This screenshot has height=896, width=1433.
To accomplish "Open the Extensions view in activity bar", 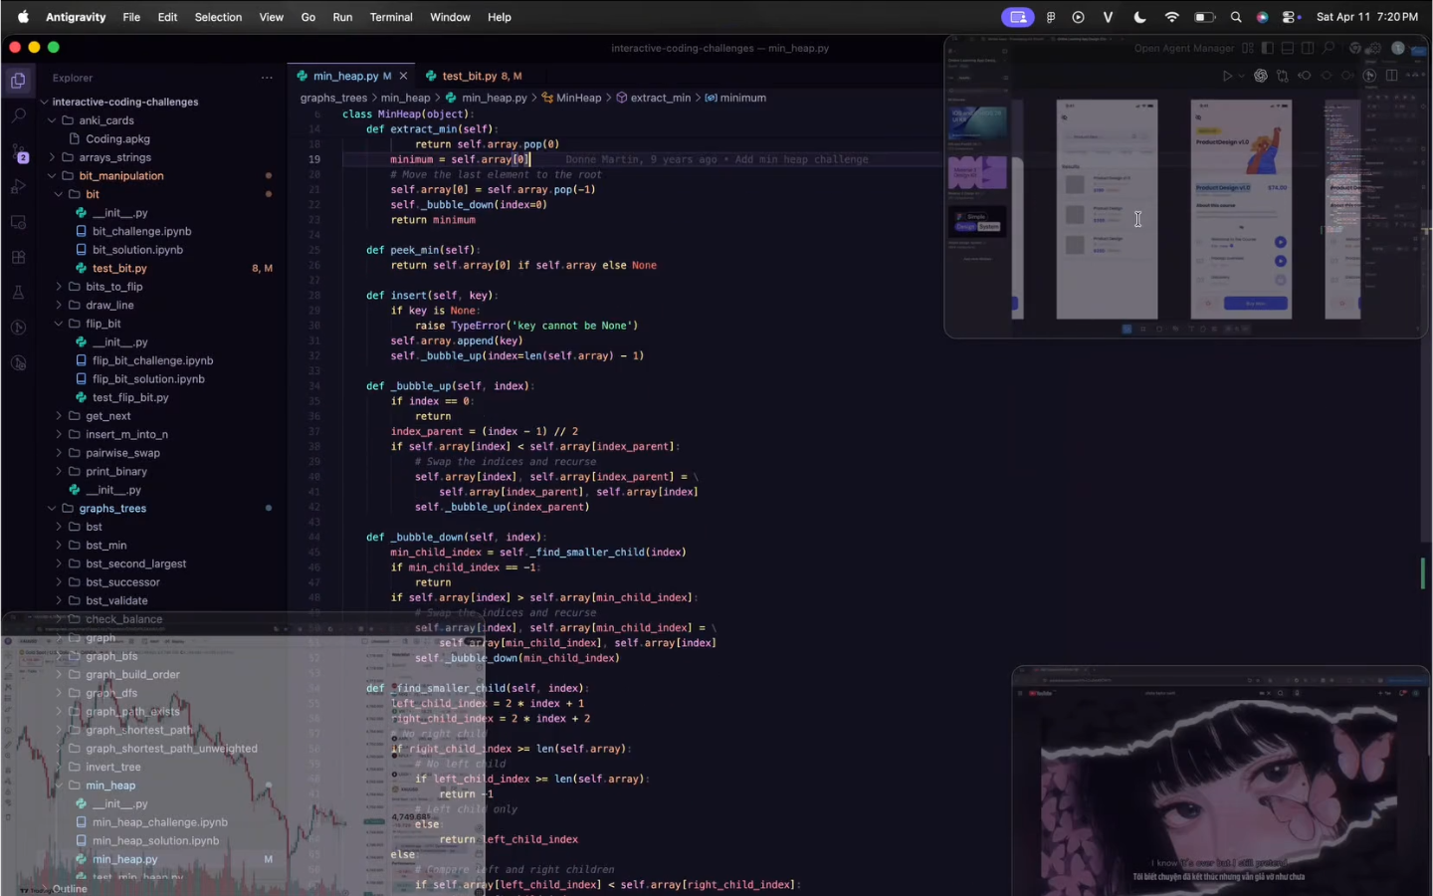I will (x=18, y=257).
